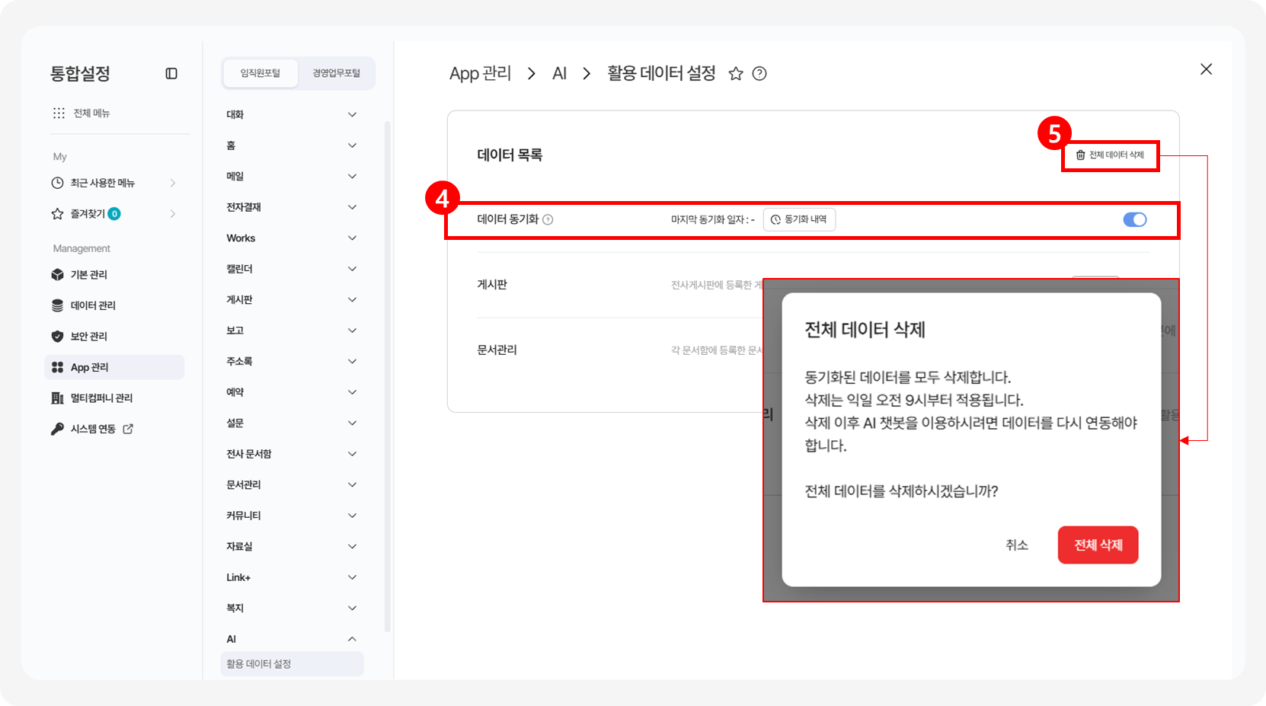Screen dimensions: 1266x706
Task: Click 취소 in the delete dialog
Action: coord(1016,545)
